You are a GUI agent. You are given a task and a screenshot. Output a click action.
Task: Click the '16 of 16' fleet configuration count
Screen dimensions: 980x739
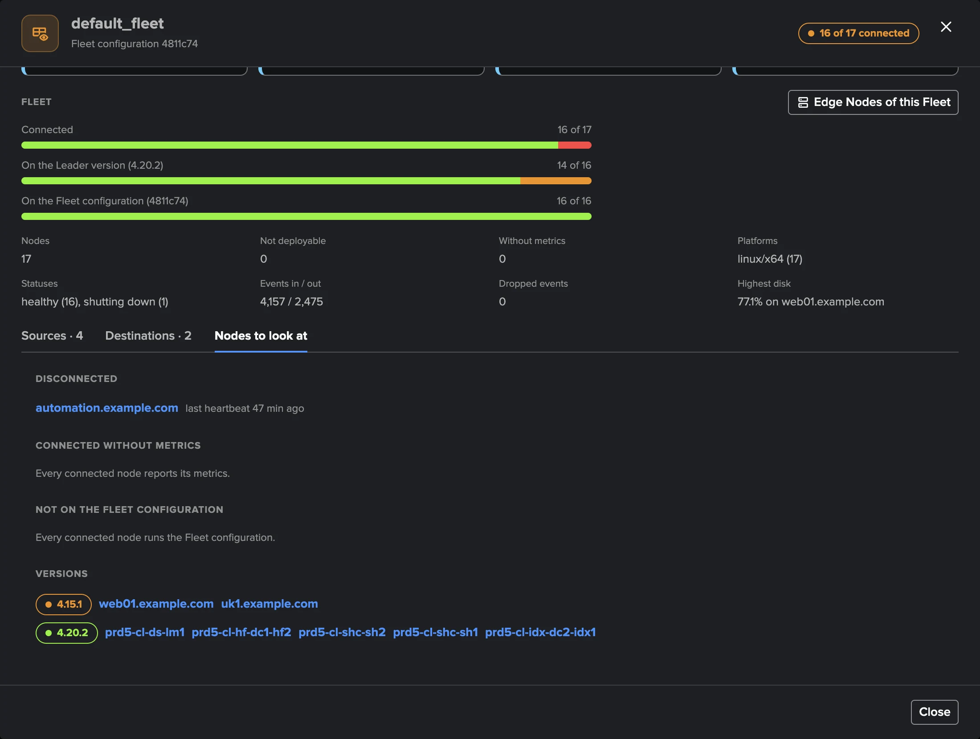(x=574, y=201)
